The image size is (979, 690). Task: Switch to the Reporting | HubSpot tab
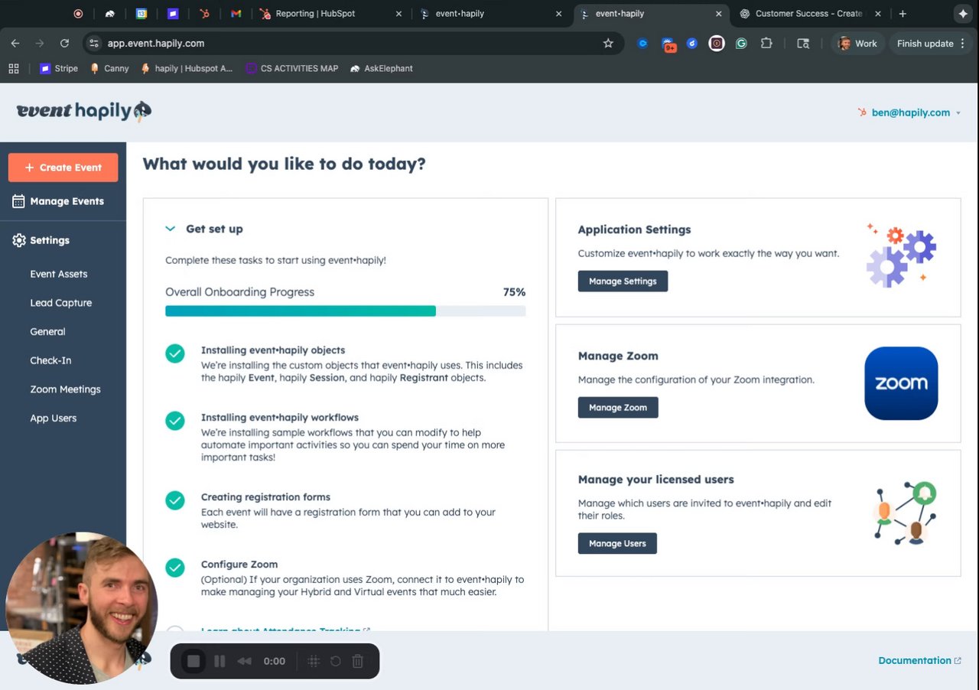coord(330,14)
